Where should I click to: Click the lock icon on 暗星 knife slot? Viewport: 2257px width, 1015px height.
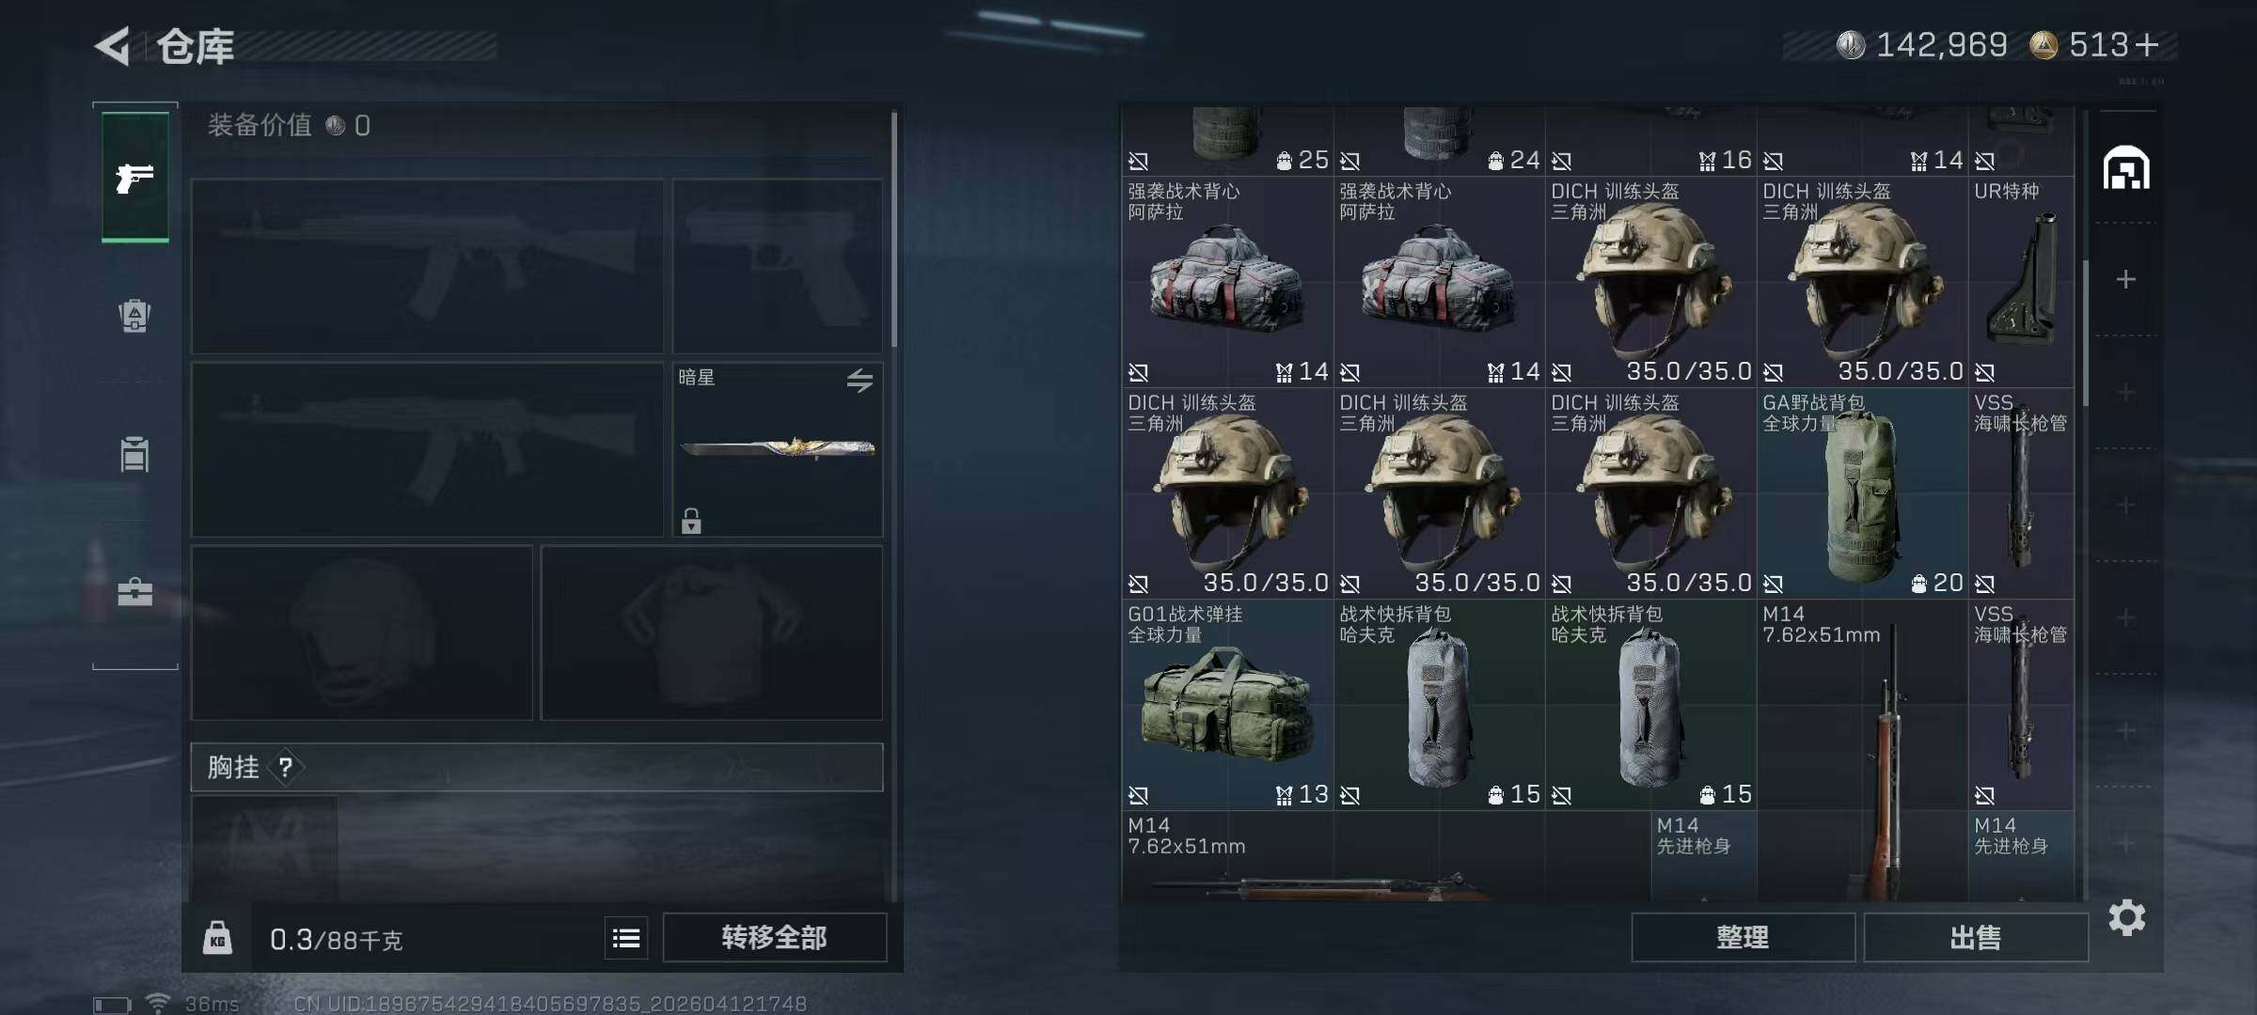691,521
